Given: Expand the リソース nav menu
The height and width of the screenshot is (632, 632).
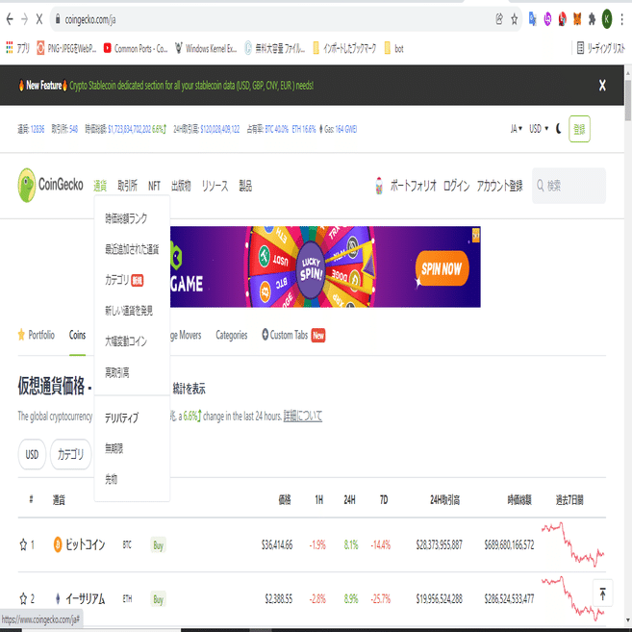Looking at the screenshot, I should point(215,186).
